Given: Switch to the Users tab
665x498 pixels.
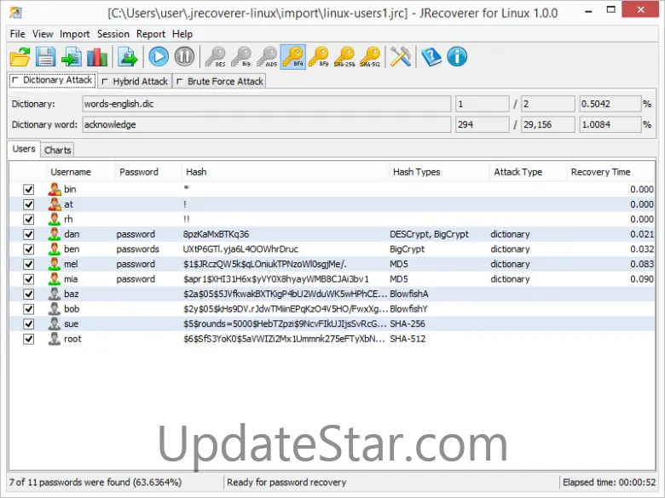Looking at the screenshot, I should pos(24,149).
